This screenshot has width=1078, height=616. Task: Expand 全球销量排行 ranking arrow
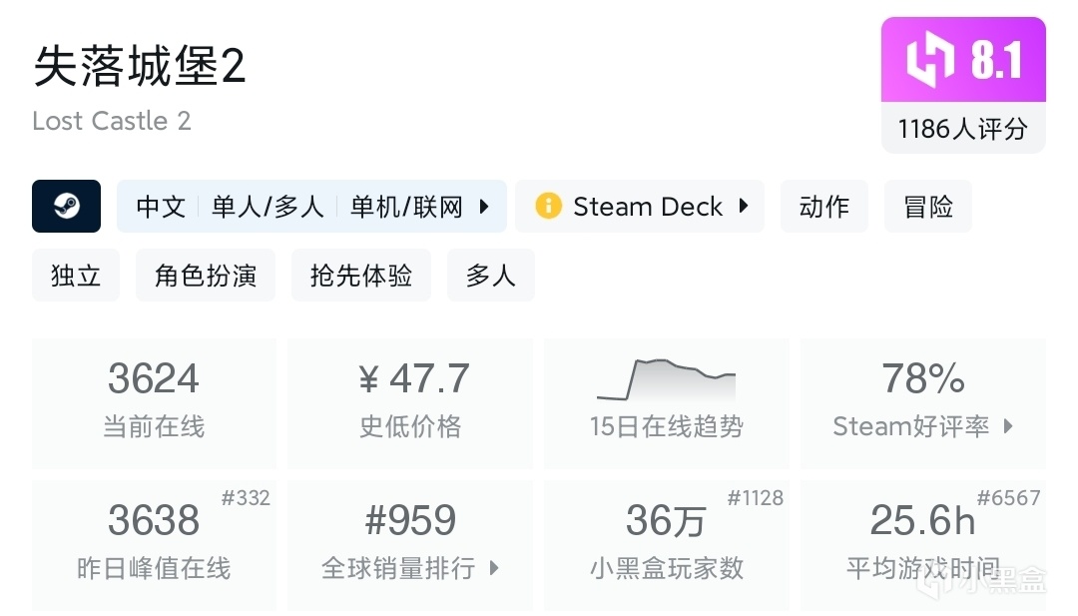pos(494,568)
